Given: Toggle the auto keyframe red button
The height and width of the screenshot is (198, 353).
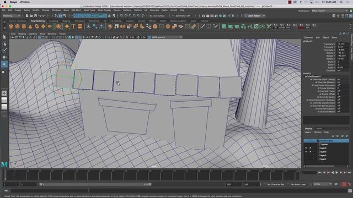Looking at the screenshot, I should coord(344,184).
